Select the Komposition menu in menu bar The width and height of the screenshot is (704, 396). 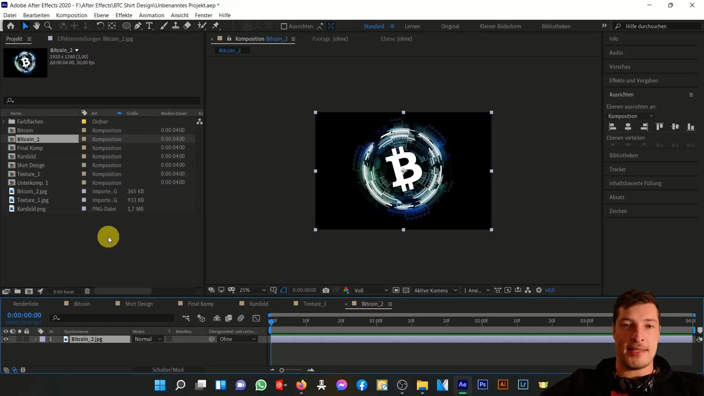point(71,15)
